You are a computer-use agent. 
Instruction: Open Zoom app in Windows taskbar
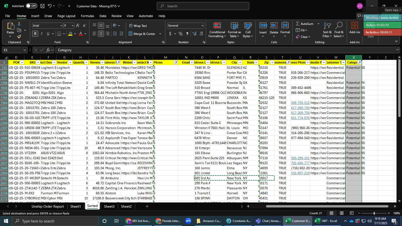coord(188,221)
